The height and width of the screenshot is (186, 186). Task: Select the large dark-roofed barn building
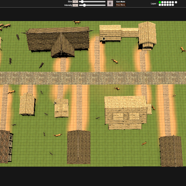[x=58, y=41]
